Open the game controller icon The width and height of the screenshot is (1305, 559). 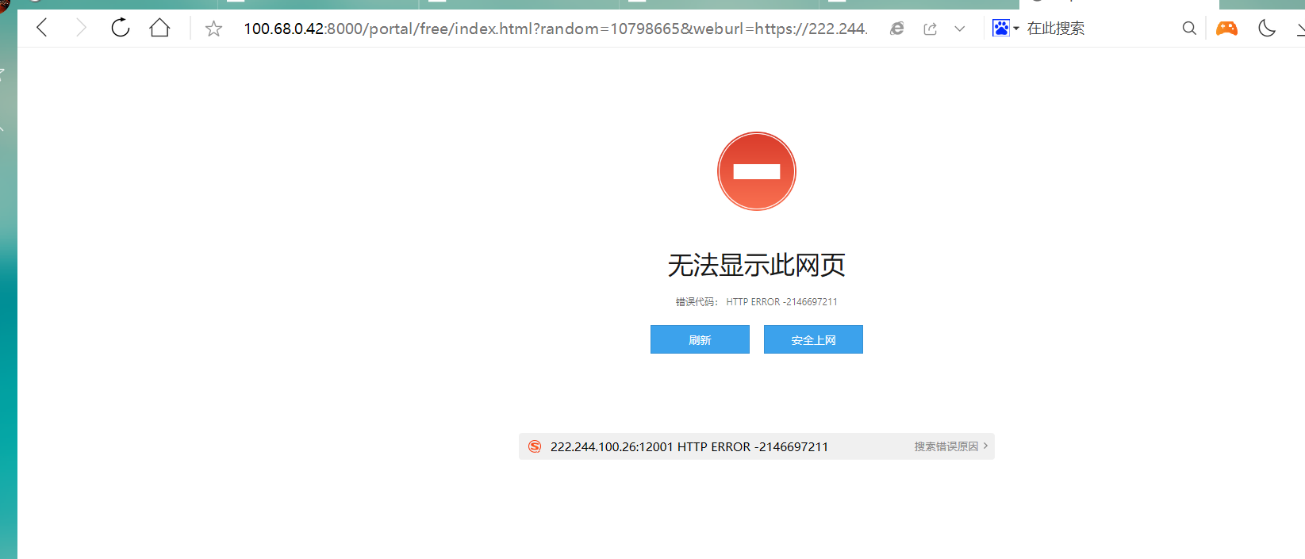coord(1227,29)
